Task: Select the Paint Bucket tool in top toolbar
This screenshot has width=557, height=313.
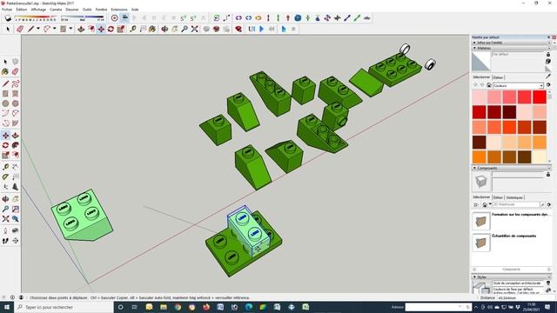Action: point(152,29)
